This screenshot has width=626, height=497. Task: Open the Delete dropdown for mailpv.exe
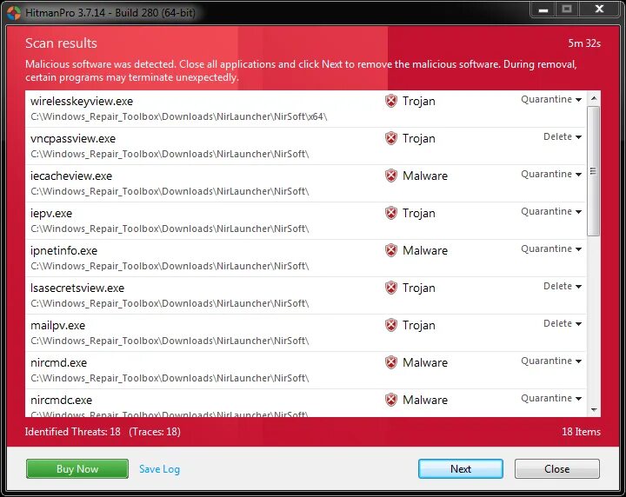tap(563, 323)
